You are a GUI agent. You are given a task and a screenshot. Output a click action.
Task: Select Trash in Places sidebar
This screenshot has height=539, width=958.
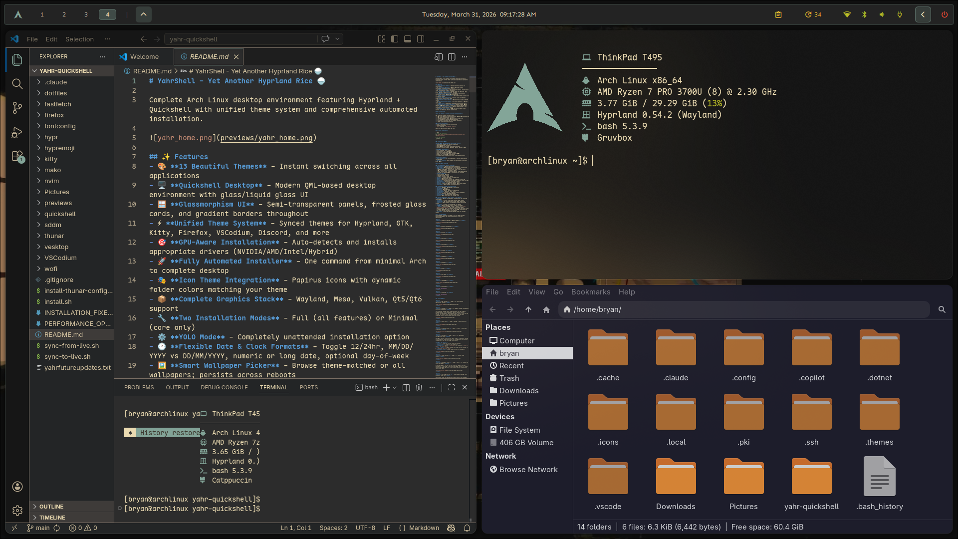pos(509,378)
